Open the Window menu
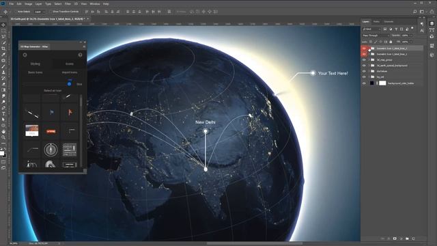This screenshot has height=246, width=437. pos(95,4)
